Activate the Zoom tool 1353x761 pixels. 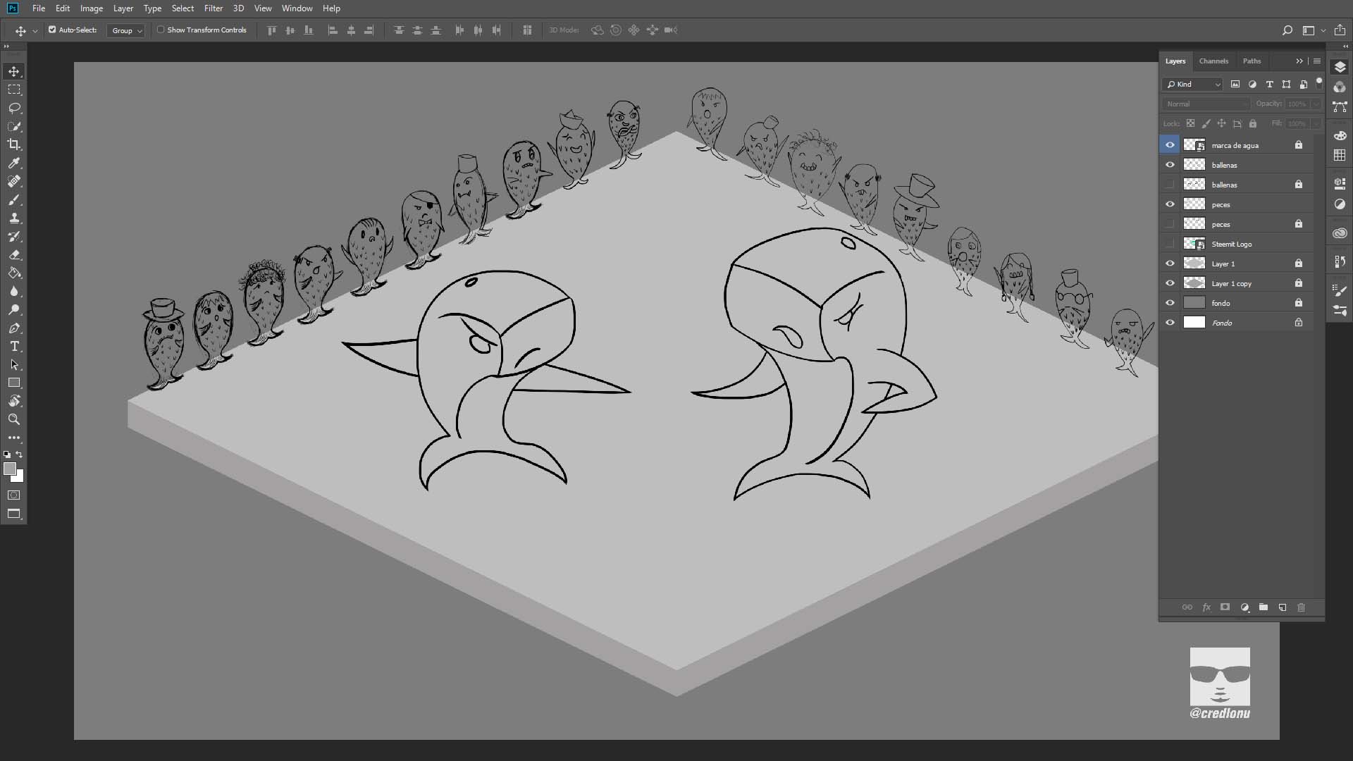(14, 419)
